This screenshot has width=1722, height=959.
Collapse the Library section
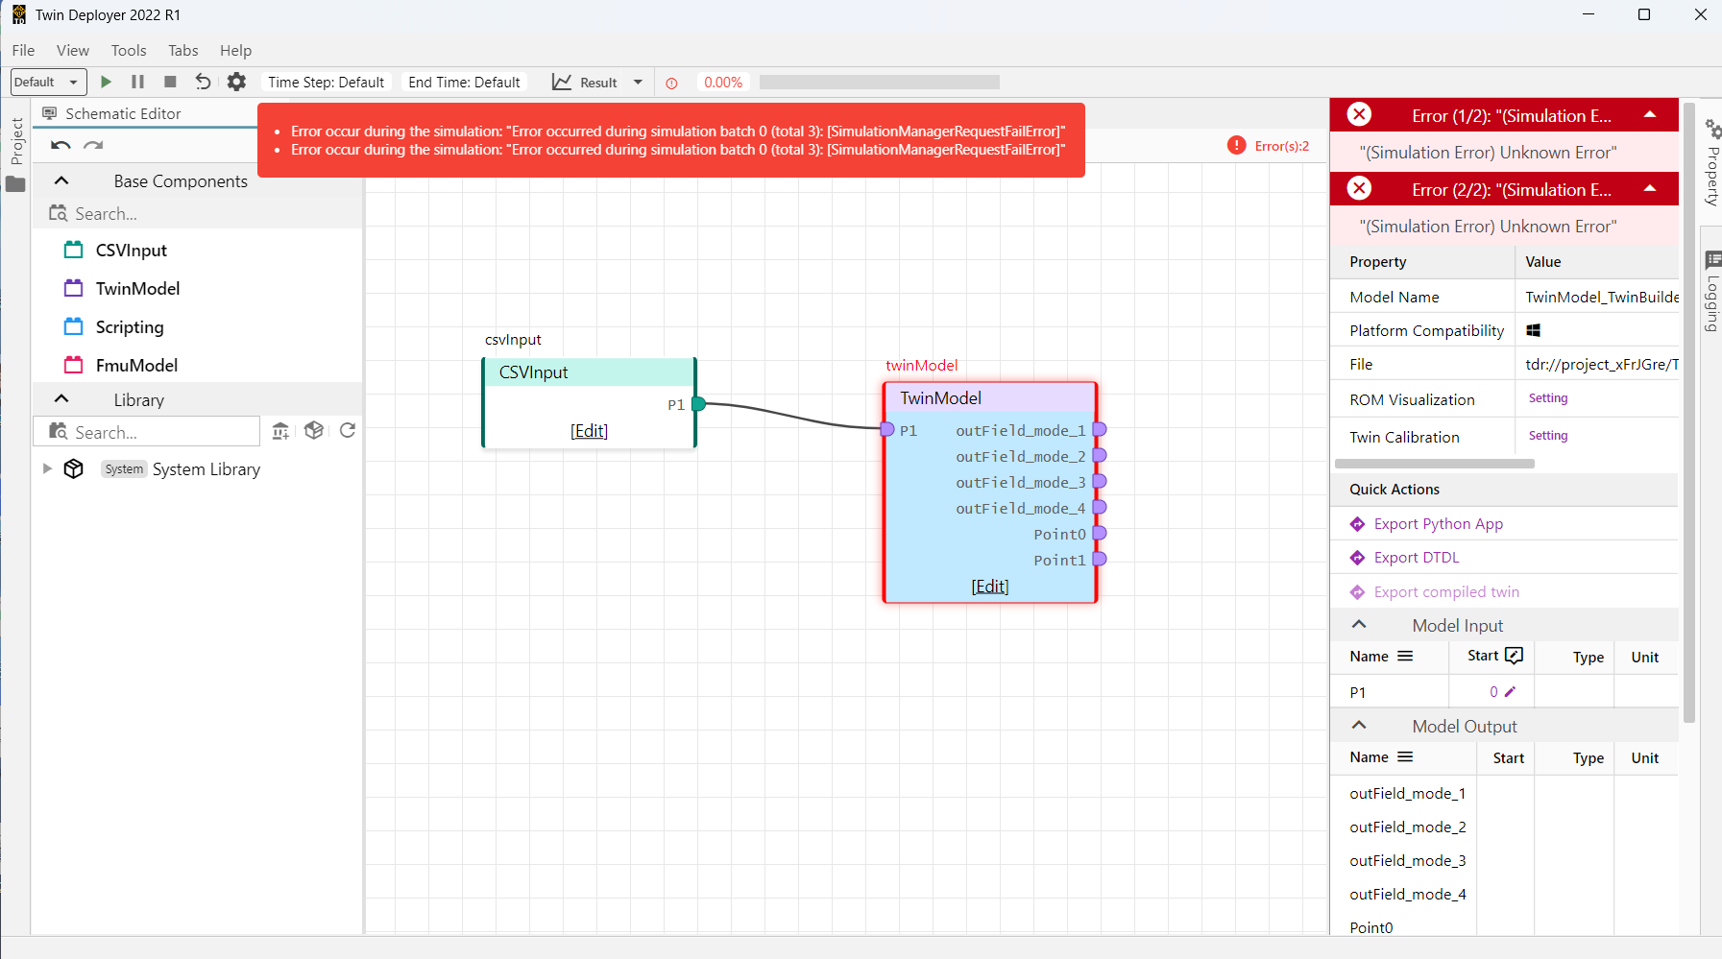(x=61, y=399)
